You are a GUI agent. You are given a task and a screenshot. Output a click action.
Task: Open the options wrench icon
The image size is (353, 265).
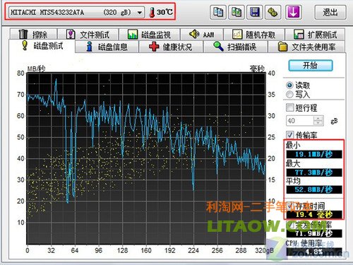(273, 12)
